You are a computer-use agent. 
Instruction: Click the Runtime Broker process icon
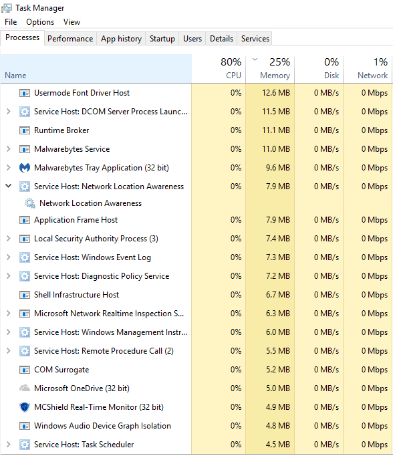tap(25, 130)
